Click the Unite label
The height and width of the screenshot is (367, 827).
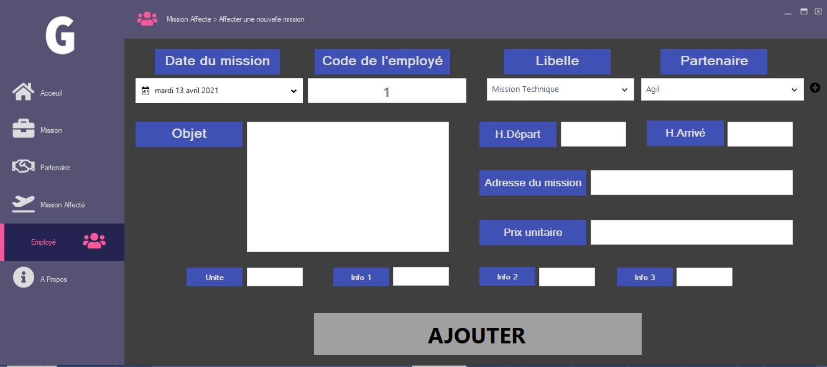215,277
